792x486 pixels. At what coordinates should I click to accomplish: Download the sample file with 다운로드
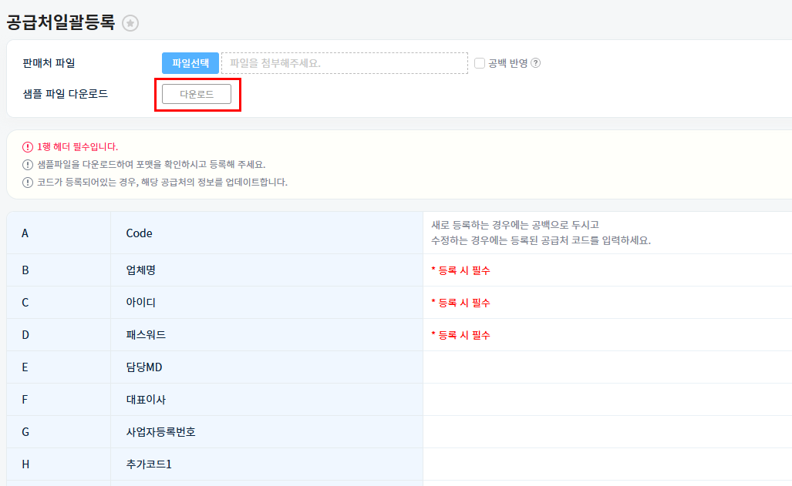[x=197, y=94]
